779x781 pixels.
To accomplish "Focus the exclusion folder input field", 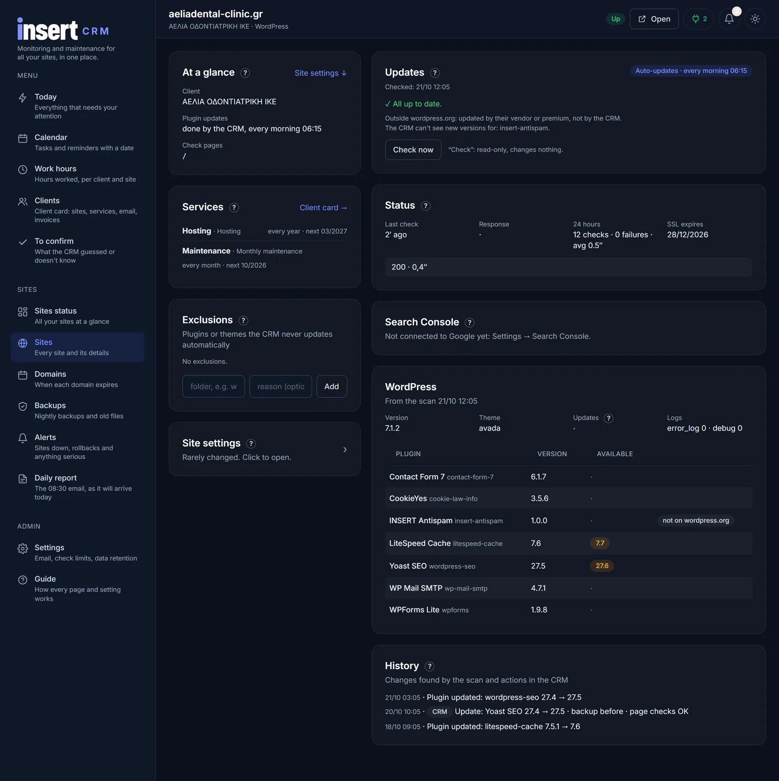I will (213, 387).
